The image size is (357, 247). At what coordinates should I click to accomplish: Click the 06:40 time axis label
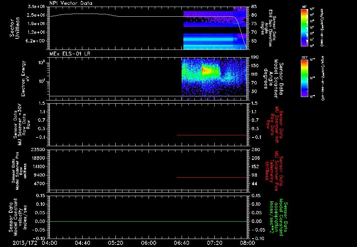pyautogui.click(x=181, y=243)
